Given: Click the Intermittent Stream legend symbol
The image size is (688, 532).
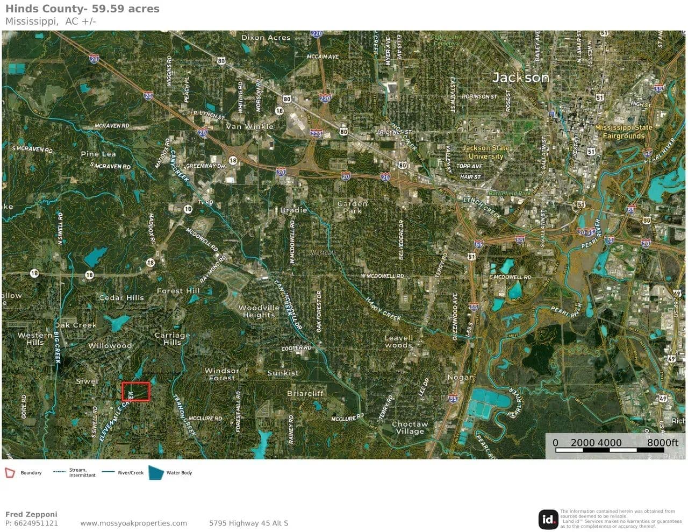Looking at the screenshot, I should coord(59,472).
